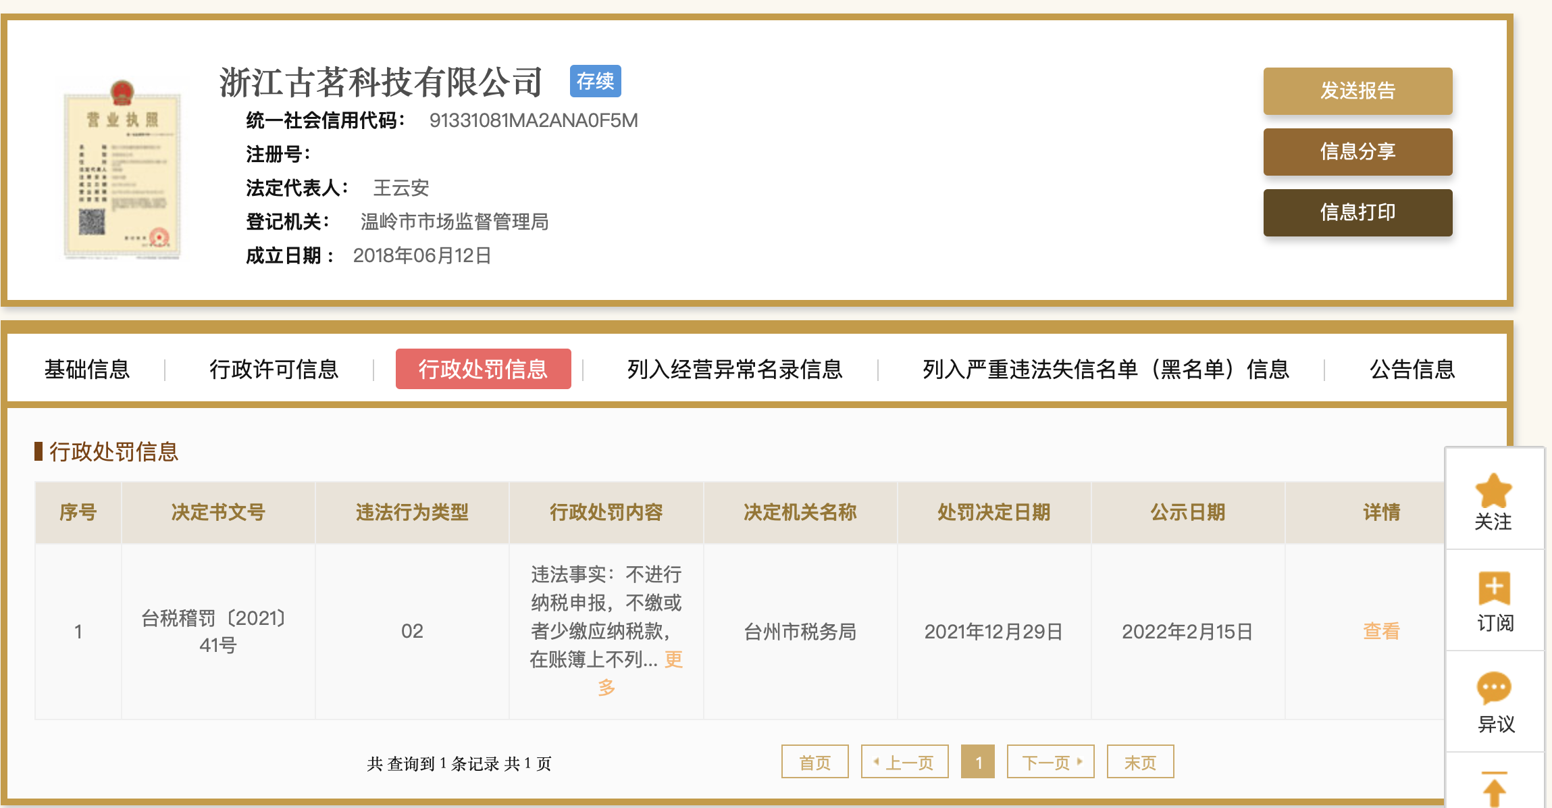This screenshot has width=1552, height=808.
Task: Click the 上一页 pagination button
Action: (x=905, y=762)
